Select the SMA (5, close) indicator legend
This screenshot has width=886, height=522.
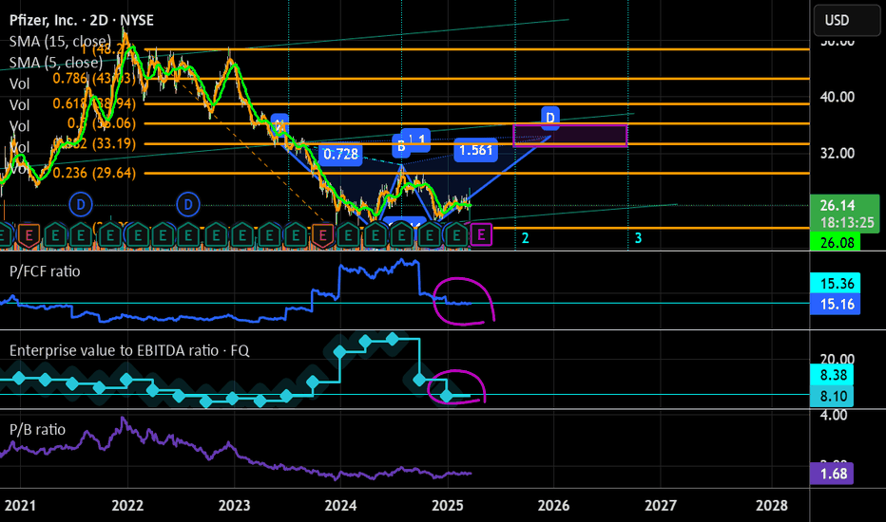(x=56, y=62)
